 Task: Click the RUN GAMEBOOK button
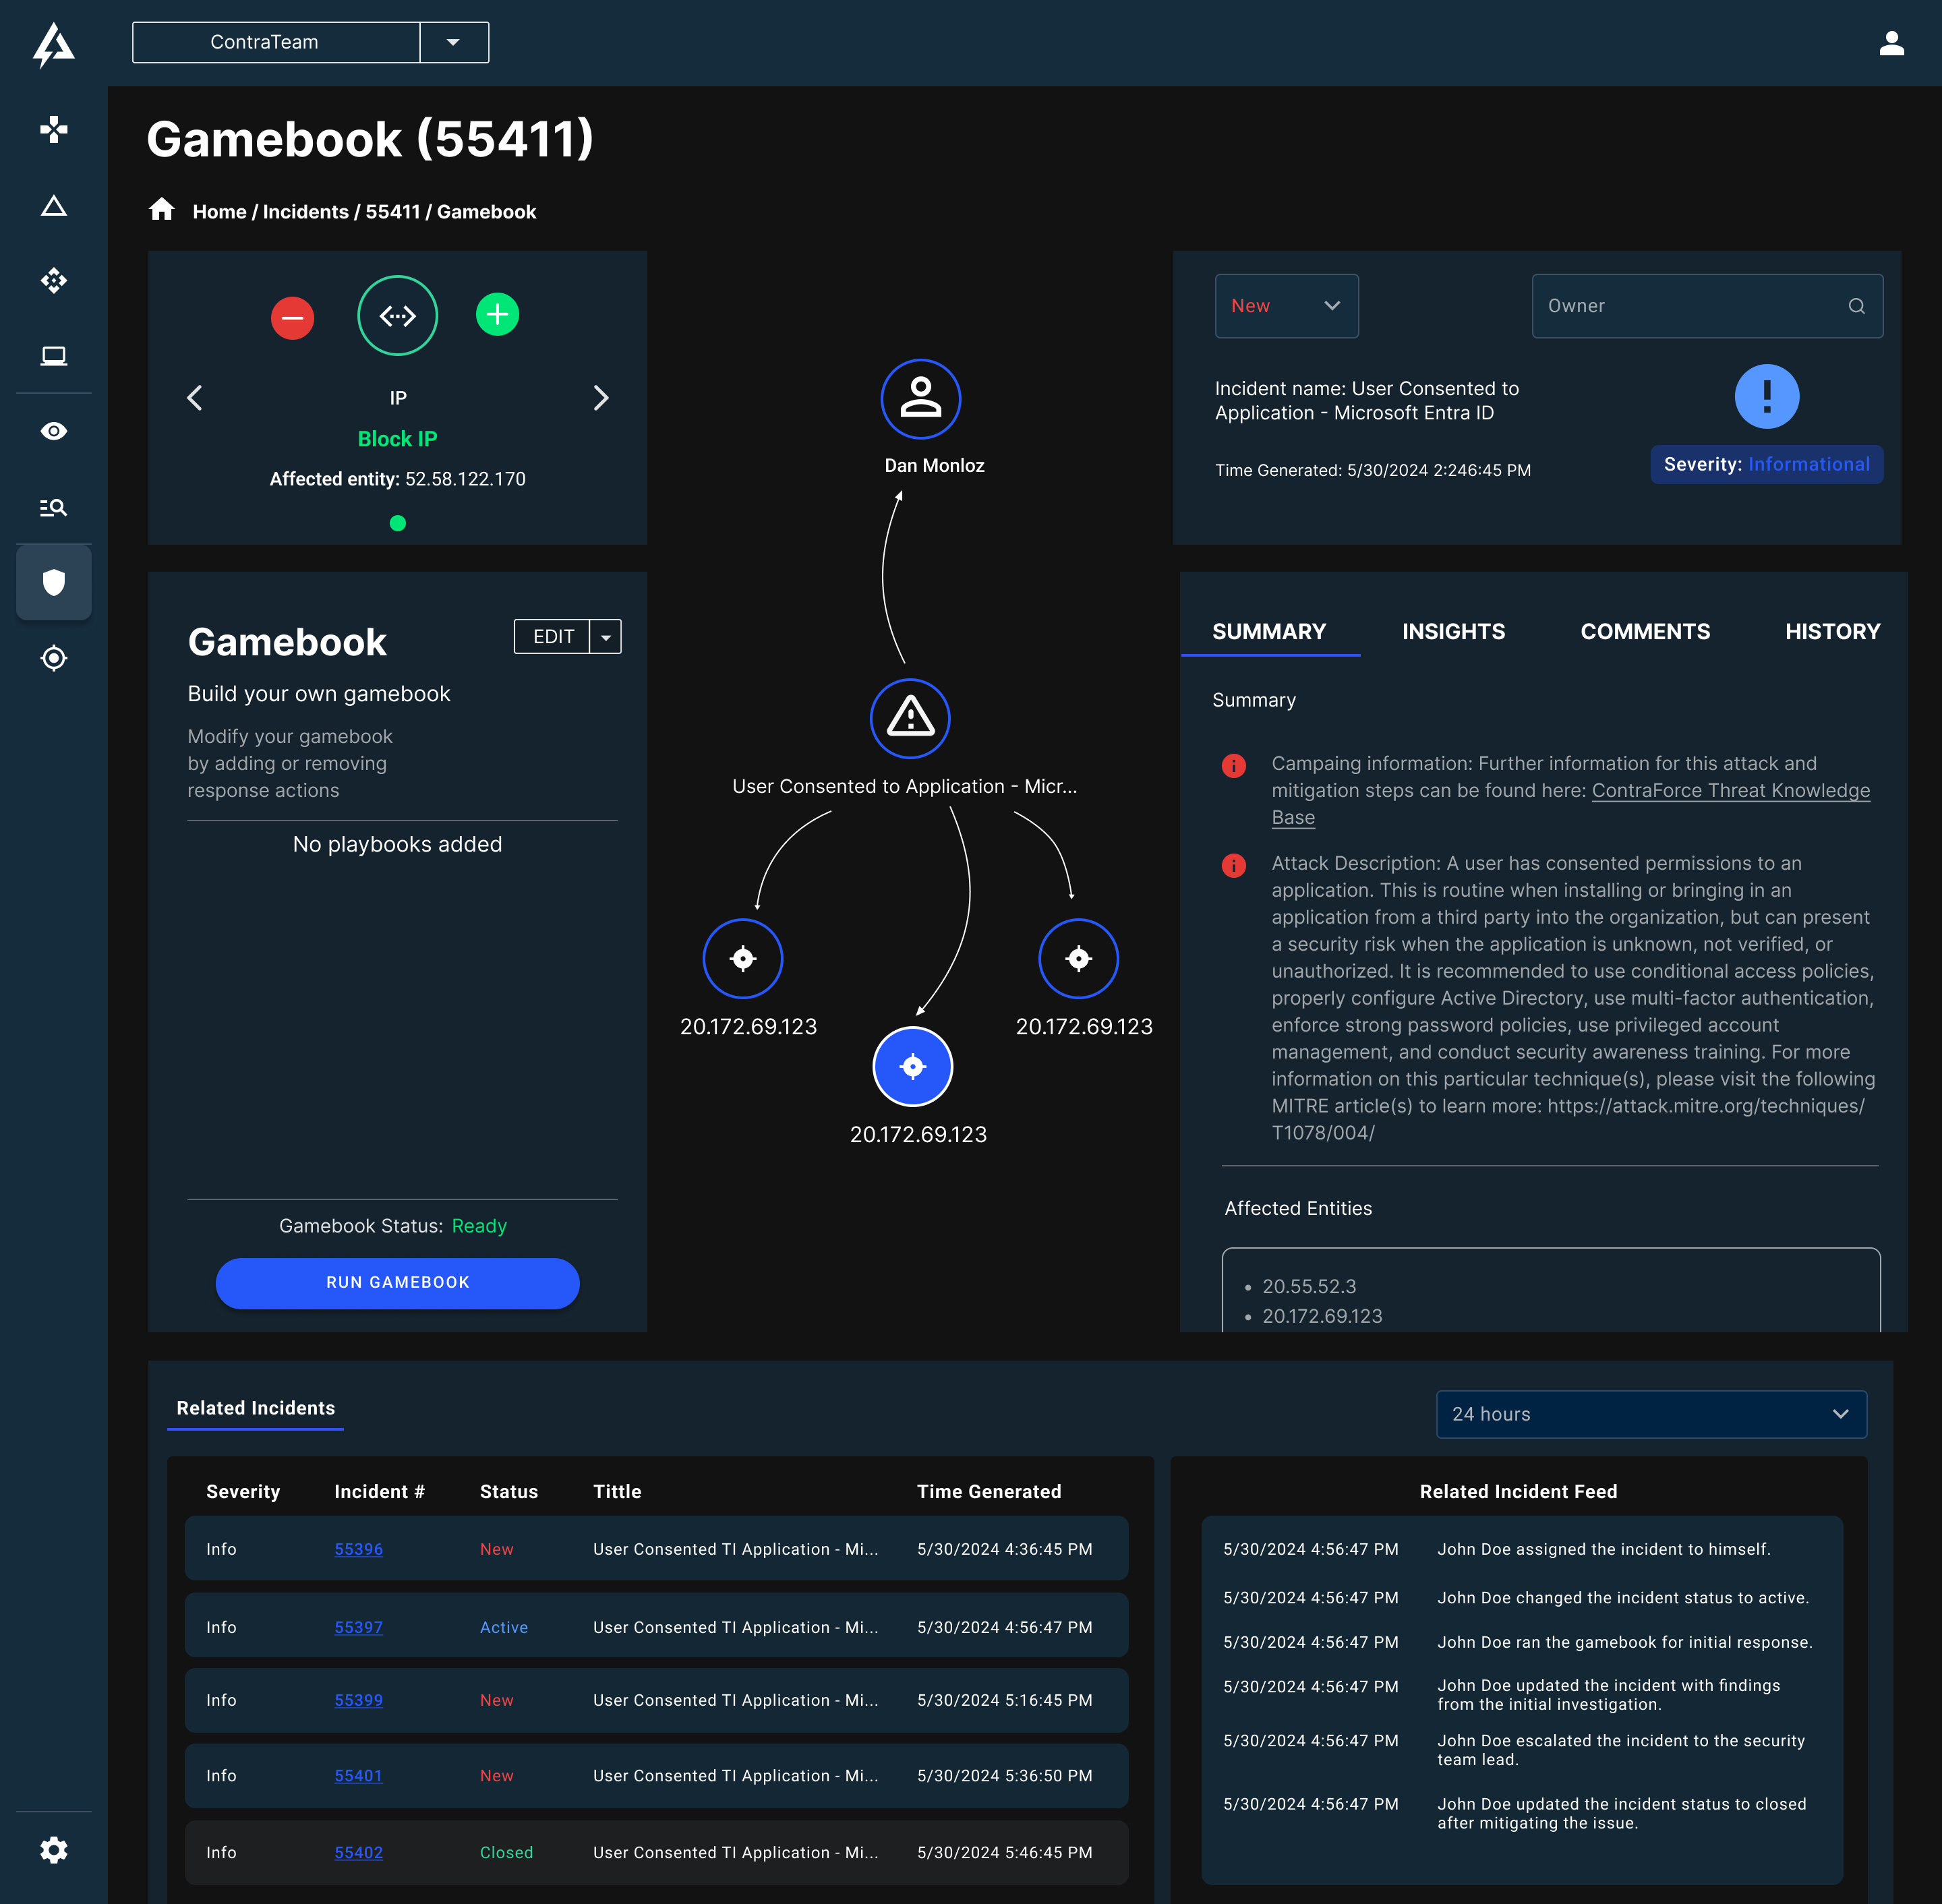(397, 1283)
